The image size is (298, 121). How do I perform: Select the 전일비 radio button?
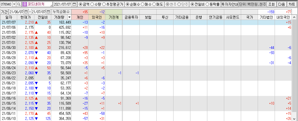[x=193, y=4]
